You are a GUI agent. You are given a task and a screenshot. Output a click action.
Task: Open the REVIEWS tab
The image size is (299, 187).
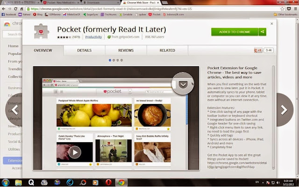click(126, 50)
